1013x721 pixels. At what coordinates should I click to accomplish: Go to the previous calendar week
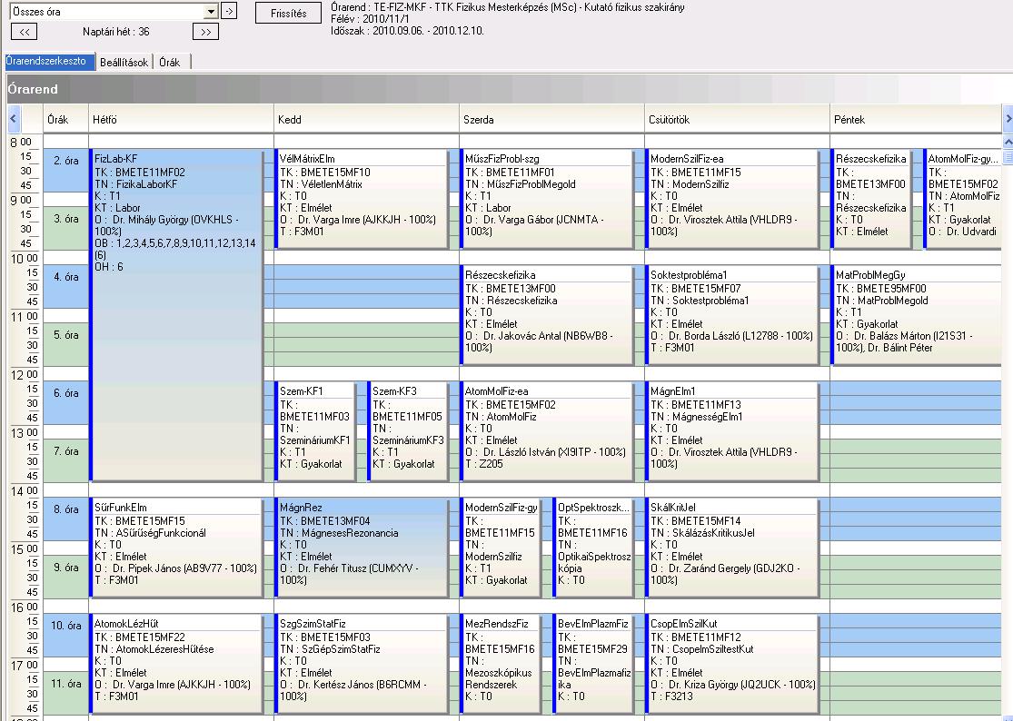(25, 32)
